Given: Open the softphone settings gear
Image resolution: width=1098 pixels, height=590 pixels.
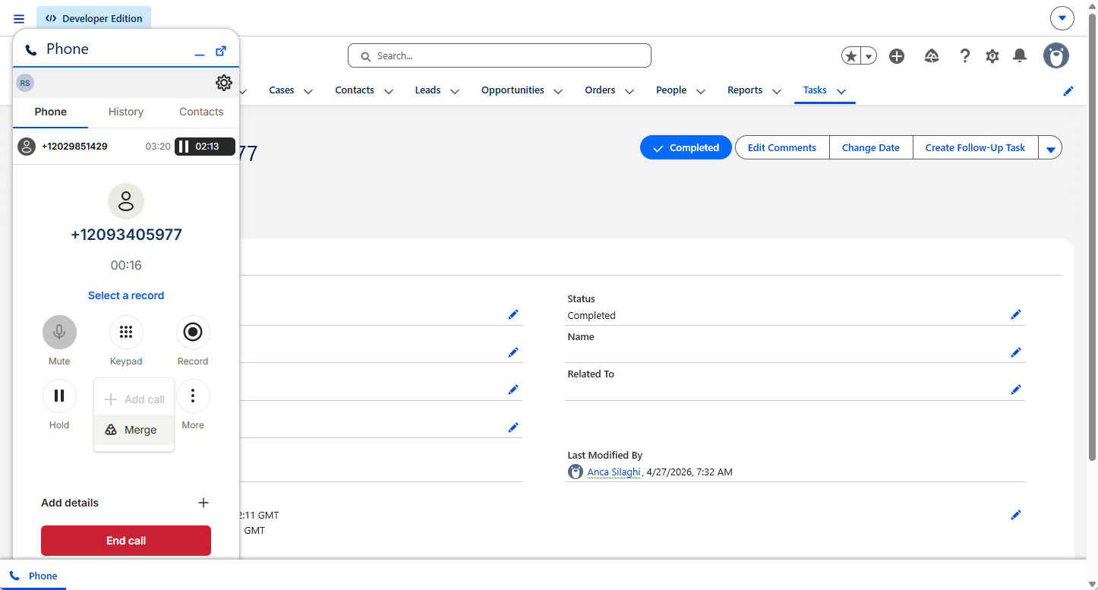Looking at the screenshot, I should pos(224,83).
